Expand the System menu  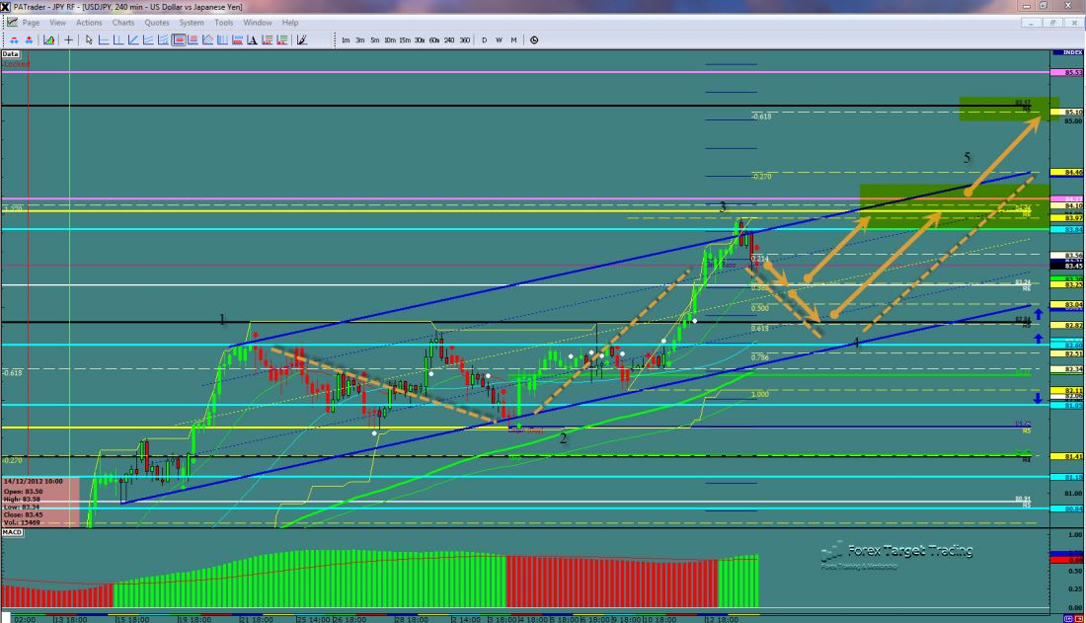(x=191, y=22)
